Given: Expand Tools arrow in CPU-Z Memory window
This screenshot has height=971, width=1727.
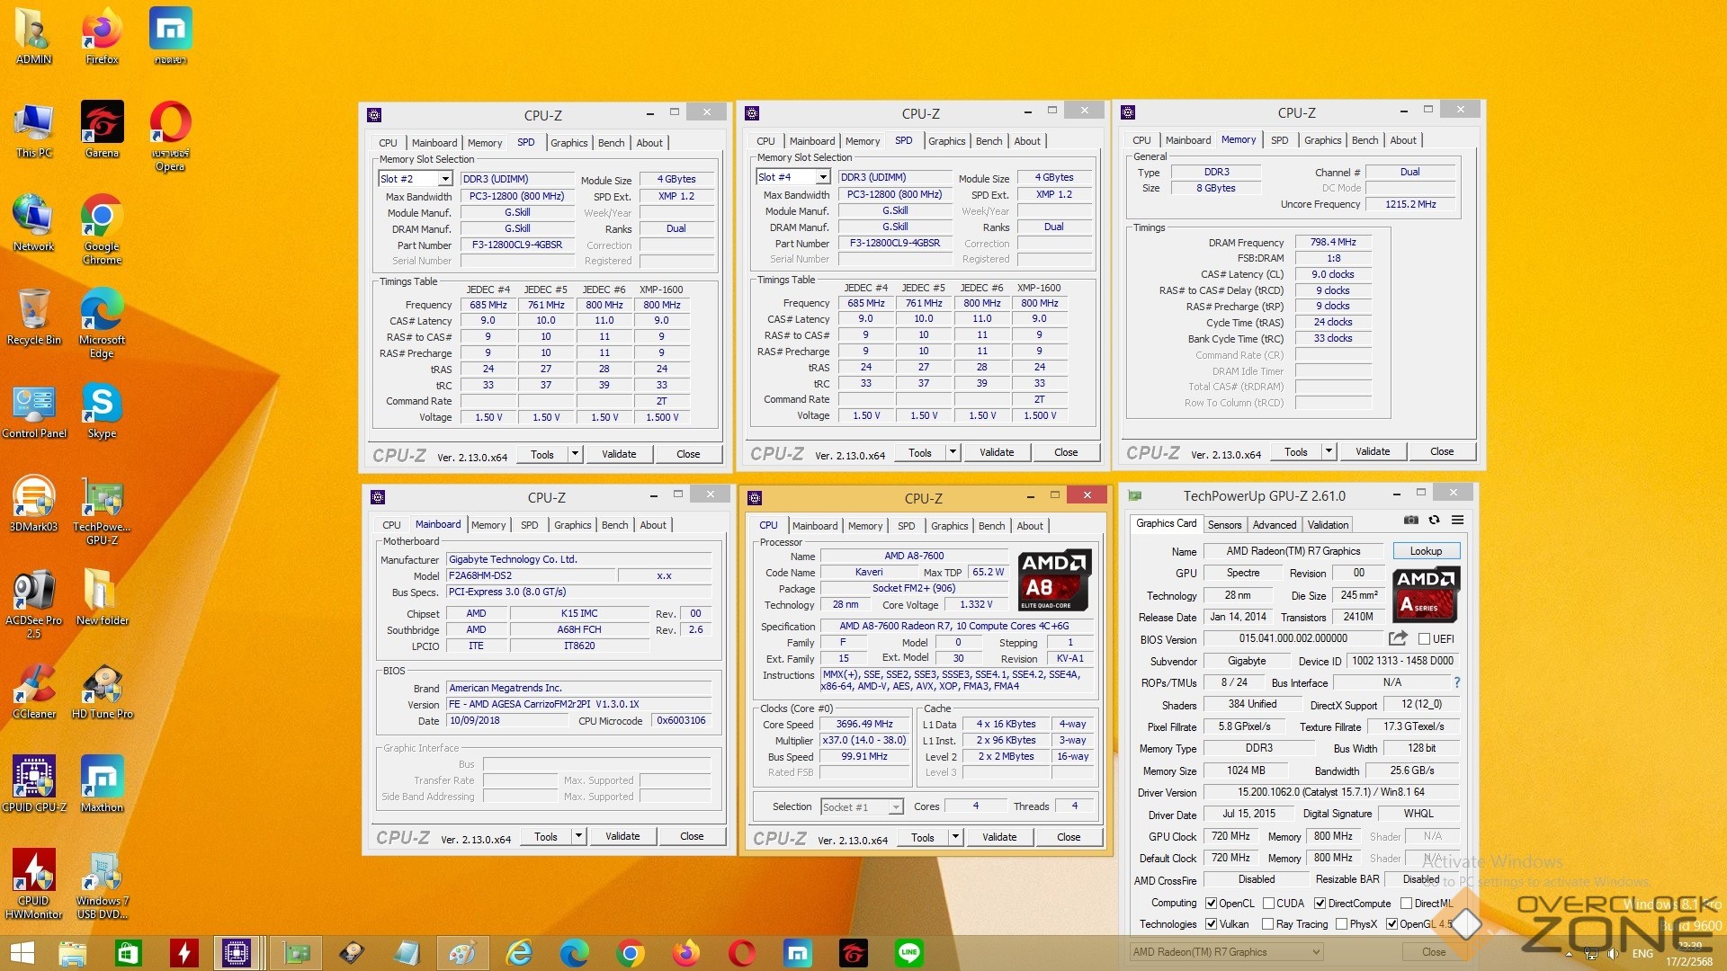Looking at the screenshot, I should (1329, 451).
